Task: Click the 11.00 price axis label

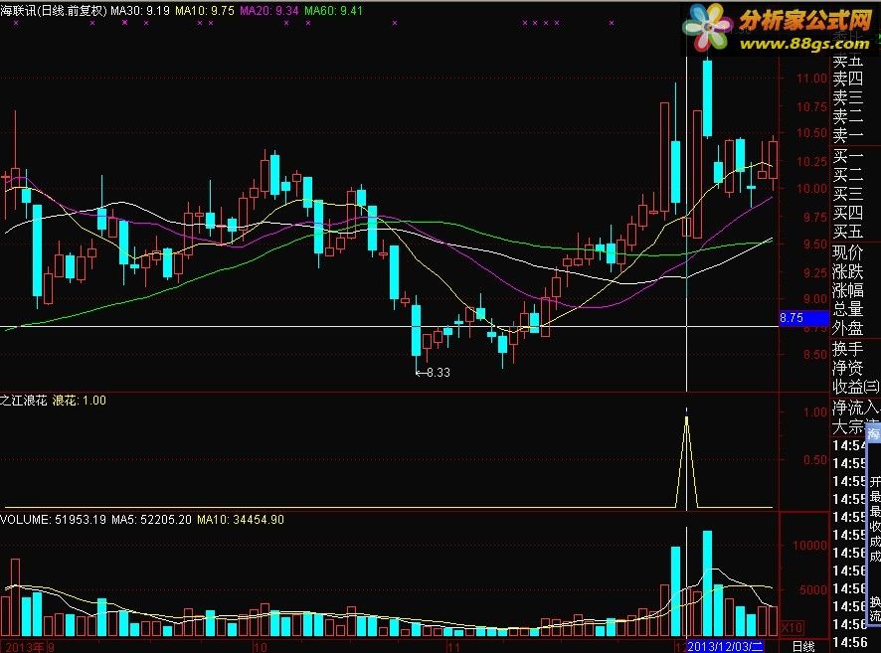Action: [x=811, y=79]
